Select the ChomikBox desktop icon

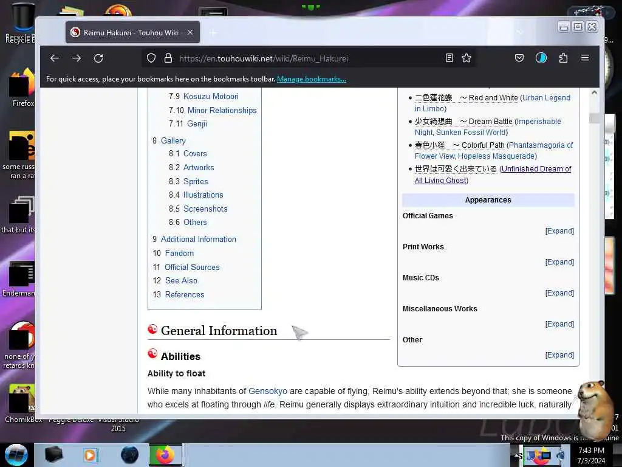pyautogui.click(x=22, y=403)
